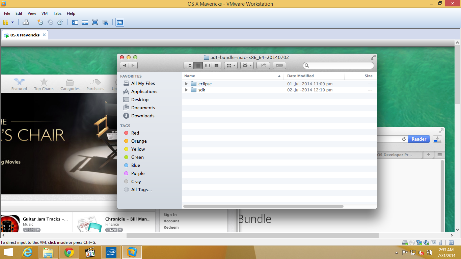Open All Tags in sidebar
The image size is (461, 259).
click(141, 190)
